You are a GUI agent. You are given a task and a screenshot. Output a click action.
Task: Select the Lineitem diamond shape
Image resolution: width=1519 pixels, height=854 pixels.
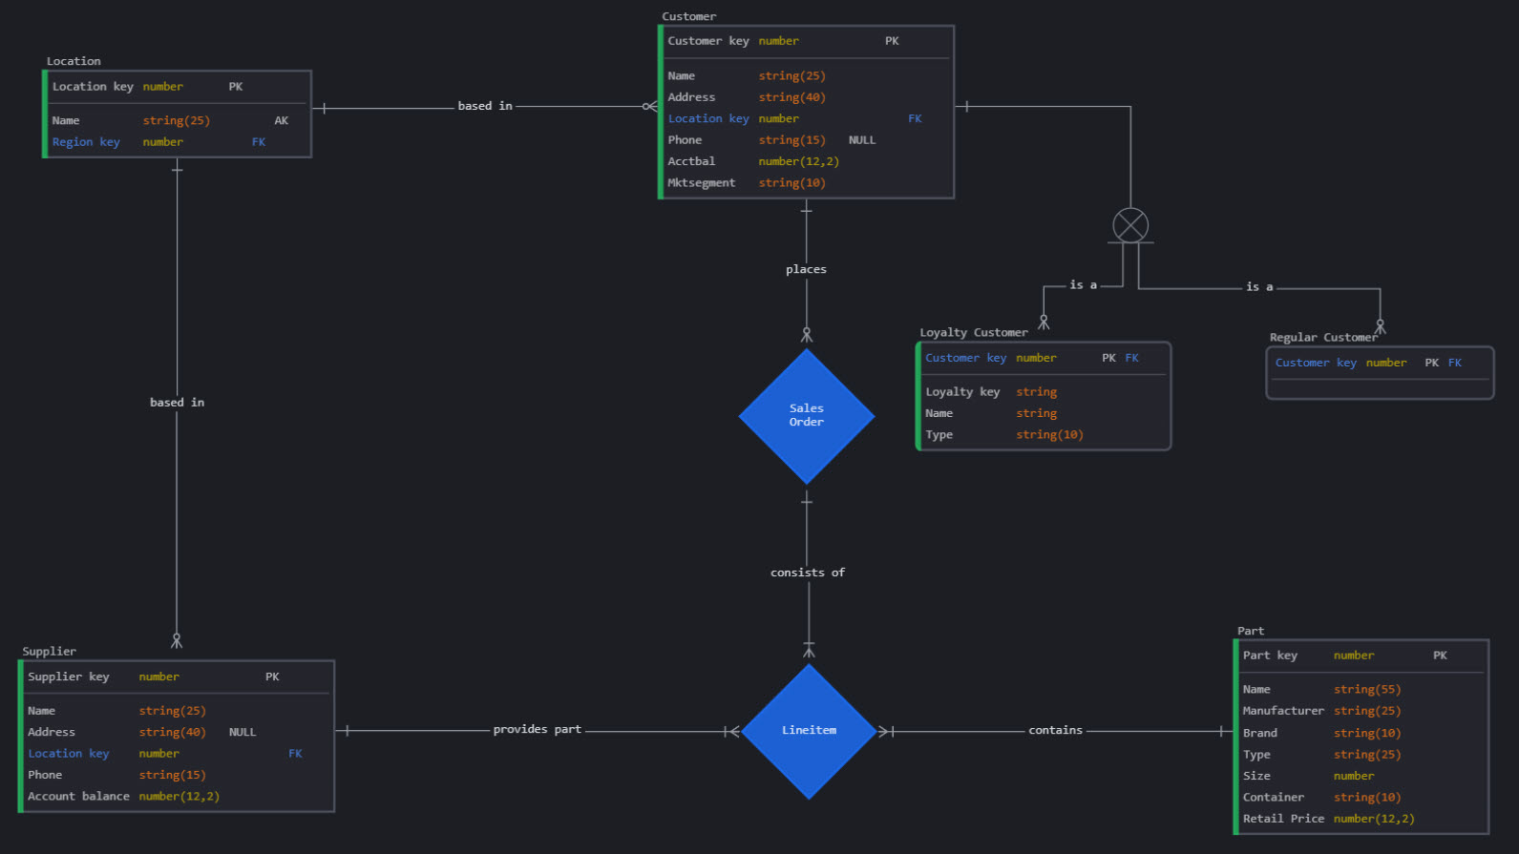[x=809, y=731]
